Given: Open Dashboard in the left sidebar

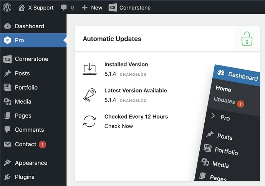Looking at the screenshot, I should pyautogui.click(x=30, y=26).
